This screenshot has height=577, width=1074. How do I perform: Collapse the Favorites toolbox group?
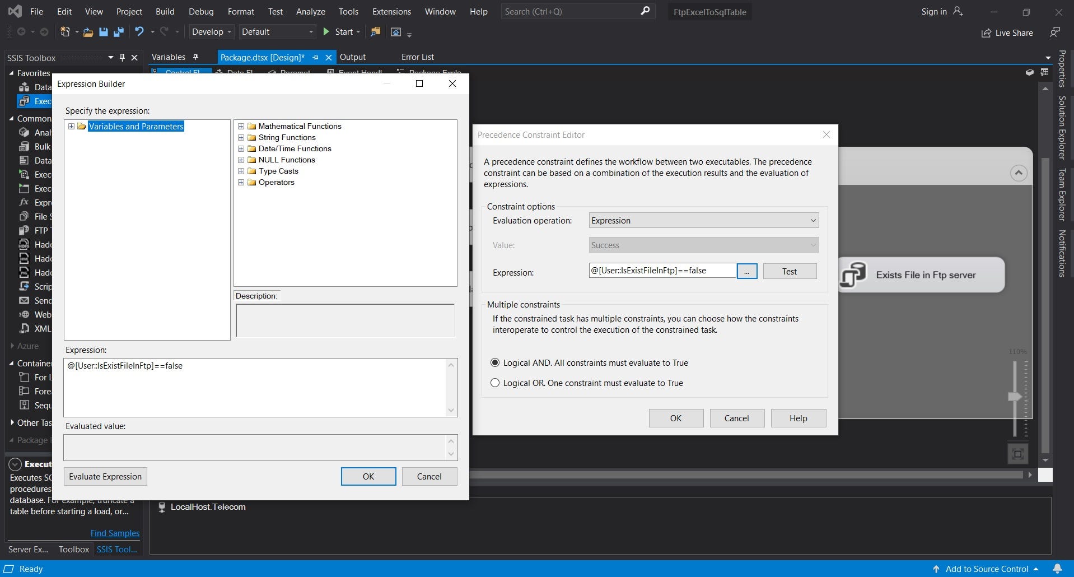point(11,73)
